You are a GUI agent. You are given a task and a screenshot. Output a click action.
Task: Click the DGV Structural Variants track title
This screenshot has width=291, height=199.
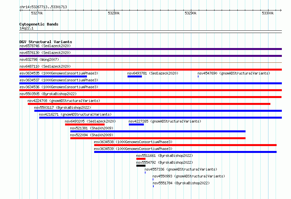pyautogui.click(x=46, y=42)
